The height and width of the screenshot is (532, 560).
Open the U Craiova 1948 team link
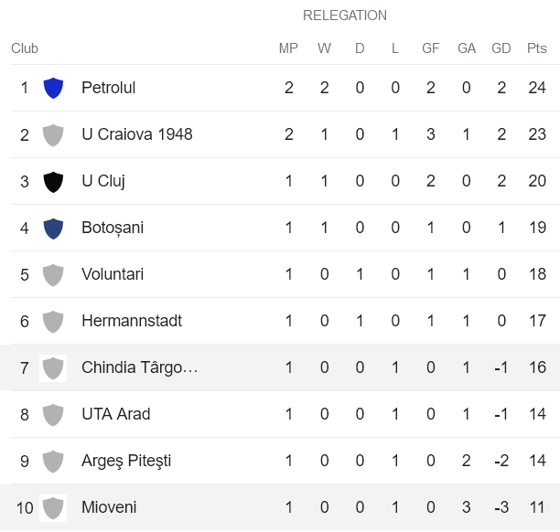136,134
